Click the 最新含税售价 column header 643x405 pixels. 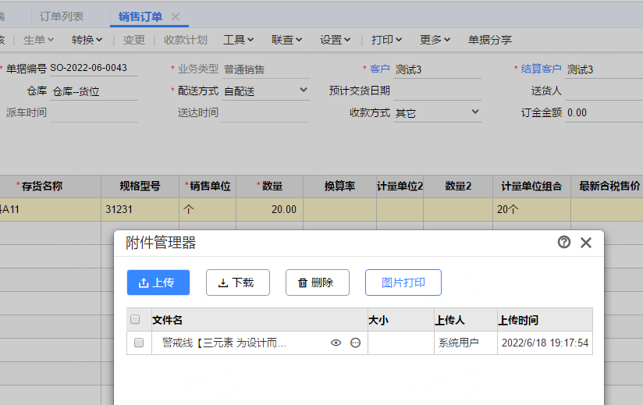pyautogui.click(x=607, y=187)
